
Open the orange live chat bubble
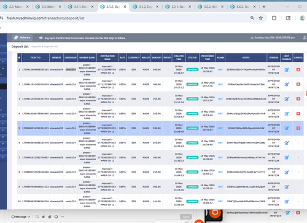[x=215, y=213]
